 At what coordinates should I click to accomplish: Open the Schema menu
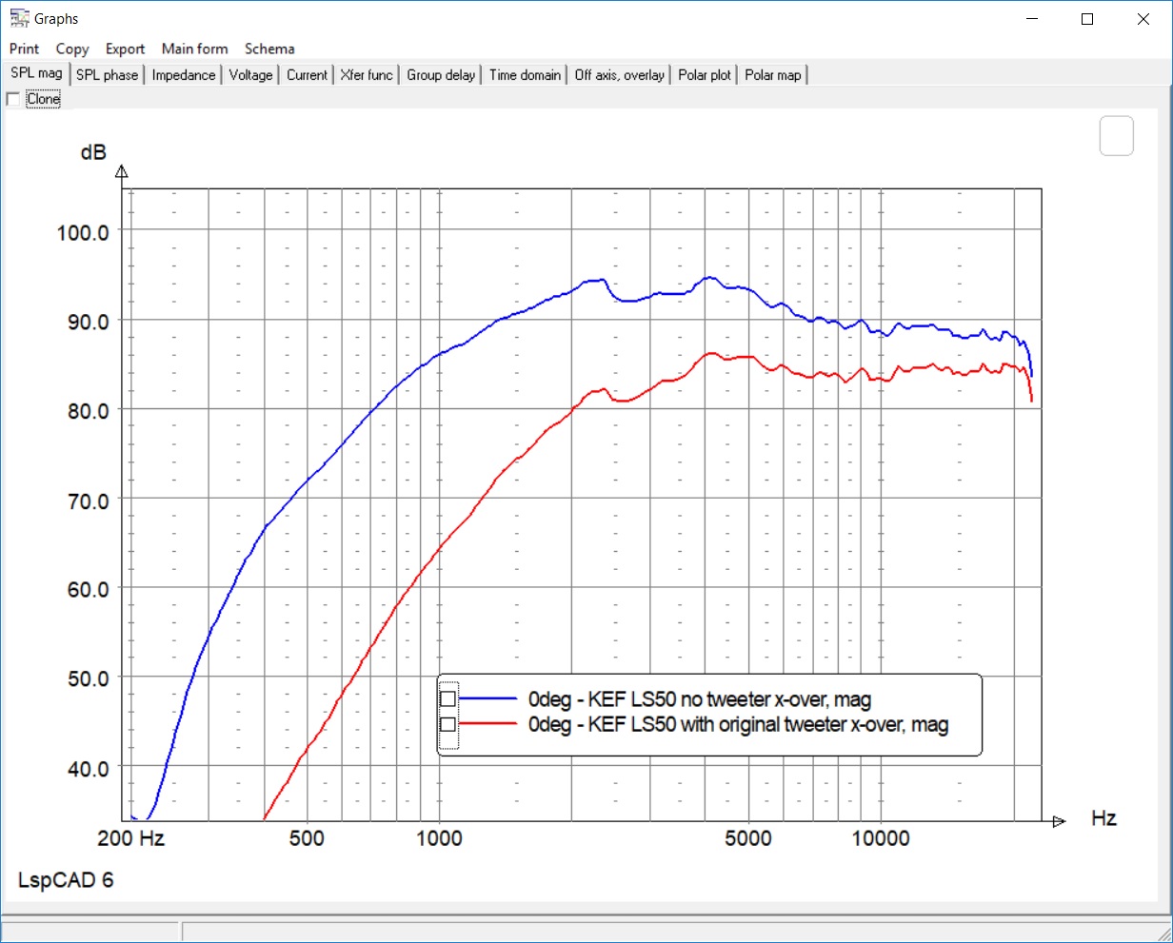(269, 49)
